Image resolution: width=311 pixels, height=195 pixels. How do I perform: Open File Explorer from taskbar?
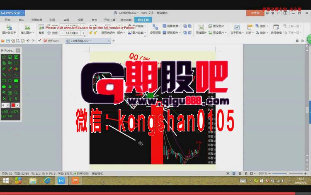[x=33, y=181]
